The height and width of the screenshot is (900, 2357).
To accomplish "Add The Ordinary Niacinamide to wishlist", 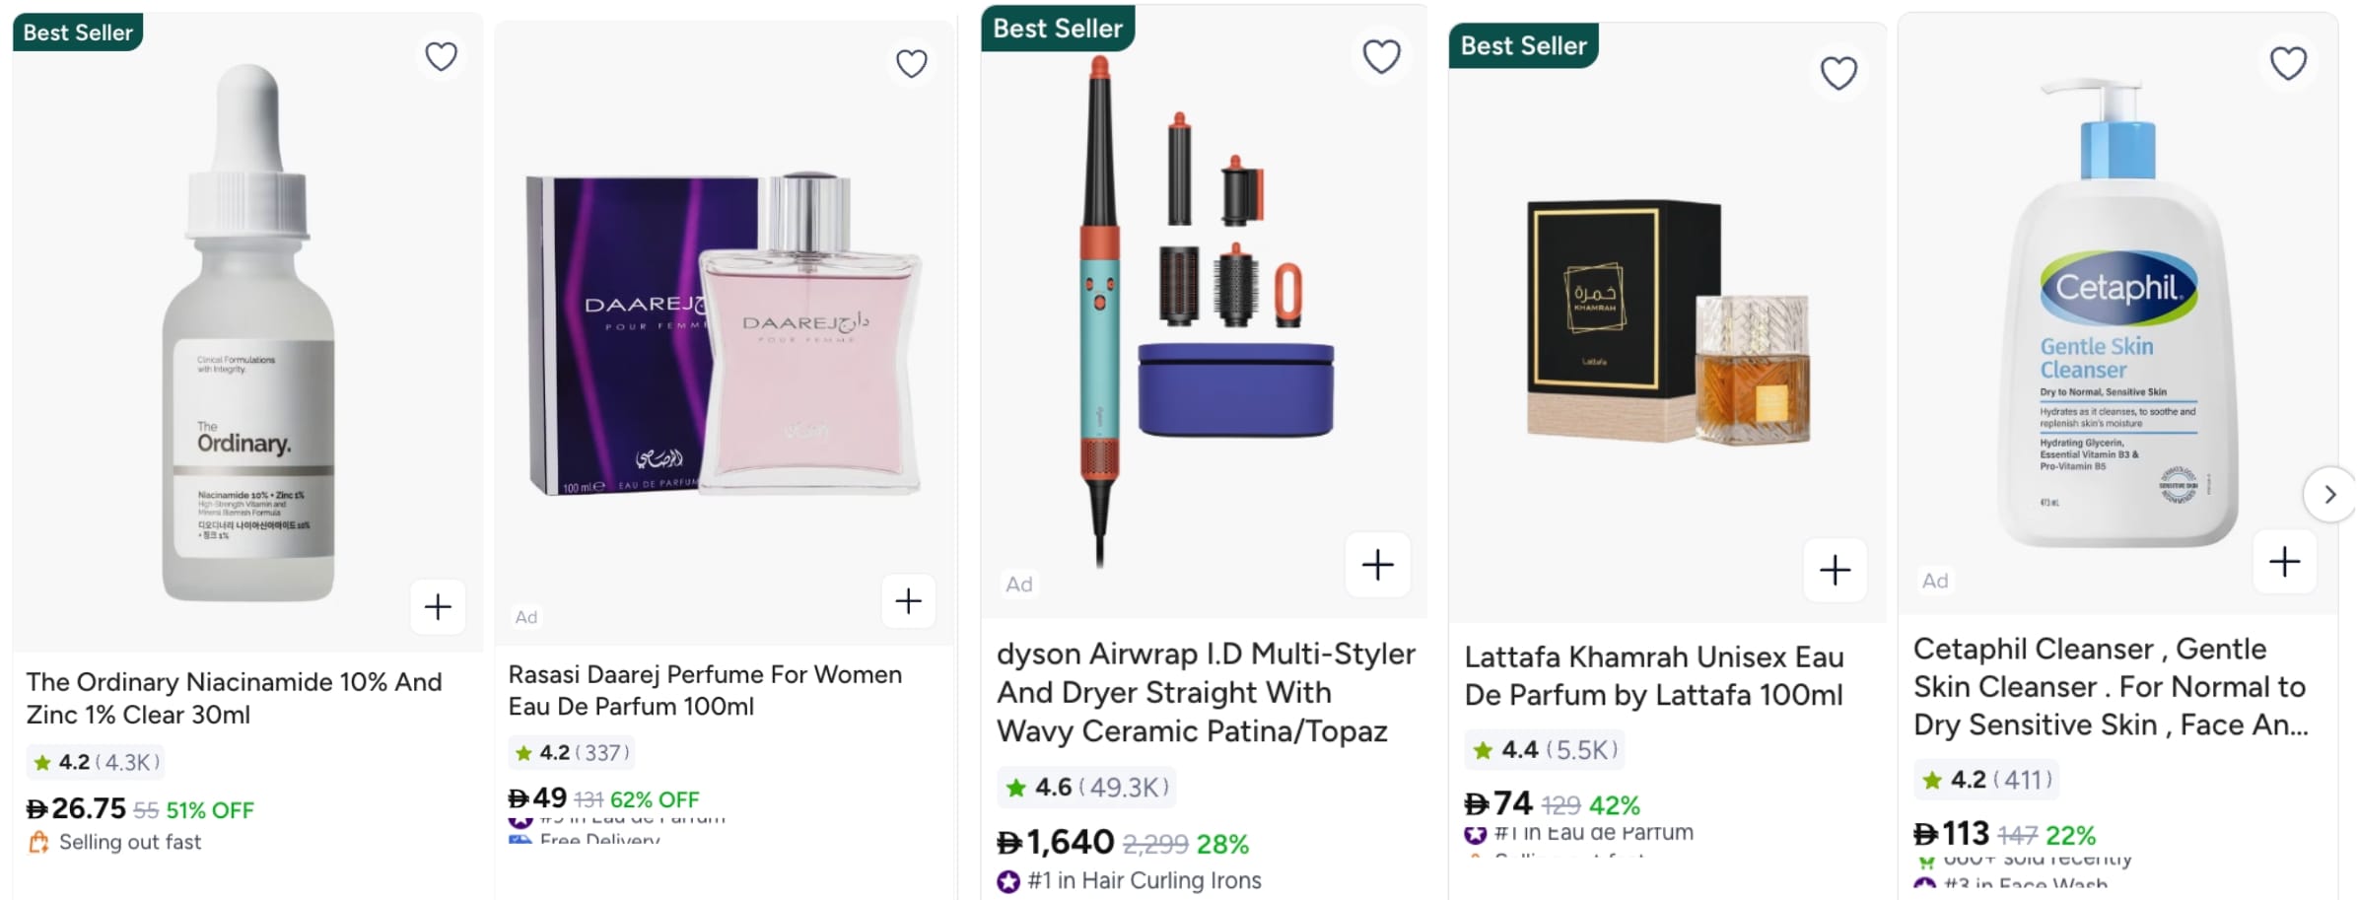I will coord(441,57).
